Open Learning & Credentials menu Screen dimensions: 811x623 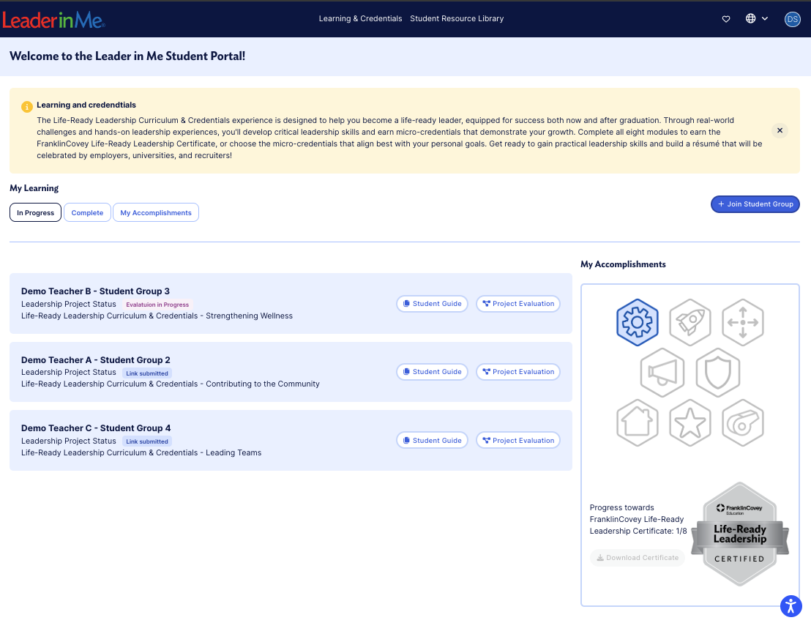pos(360,19)
